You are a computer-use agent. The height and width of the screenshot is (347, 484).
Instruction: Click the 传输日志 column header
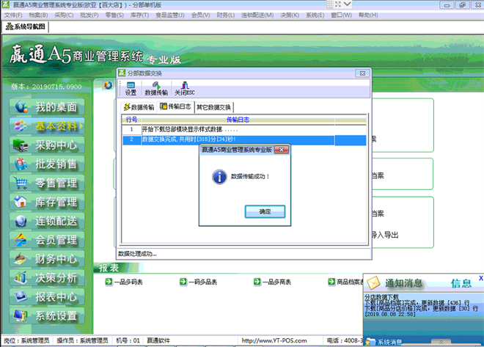click(x=238, y=120)
